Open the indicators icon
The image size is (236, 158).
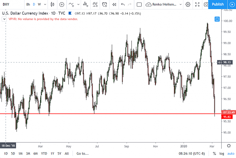[71, 5]
